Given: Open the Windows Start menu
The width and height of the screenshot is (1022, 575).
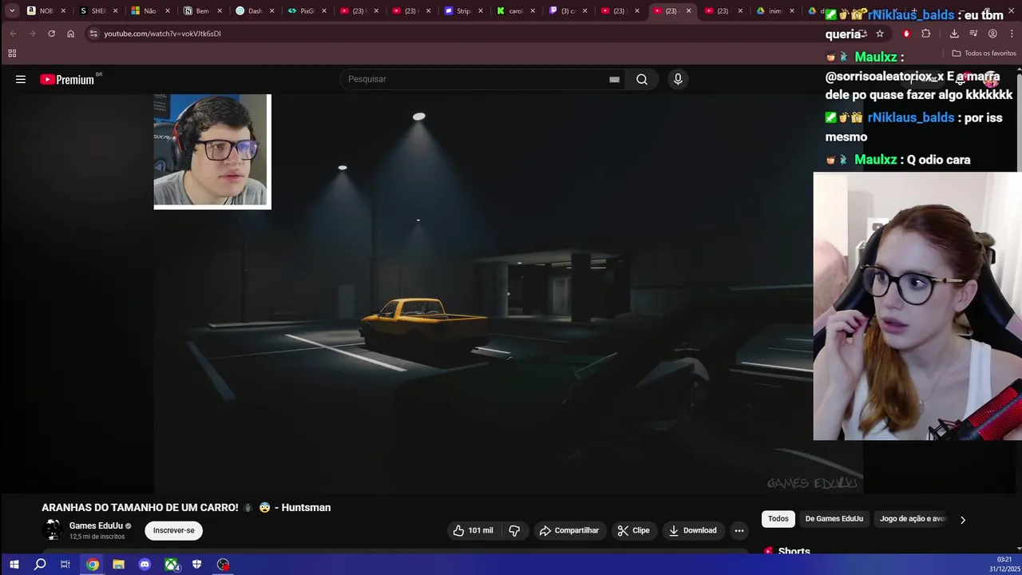Looking at the screenshot, I should [14, 565].
